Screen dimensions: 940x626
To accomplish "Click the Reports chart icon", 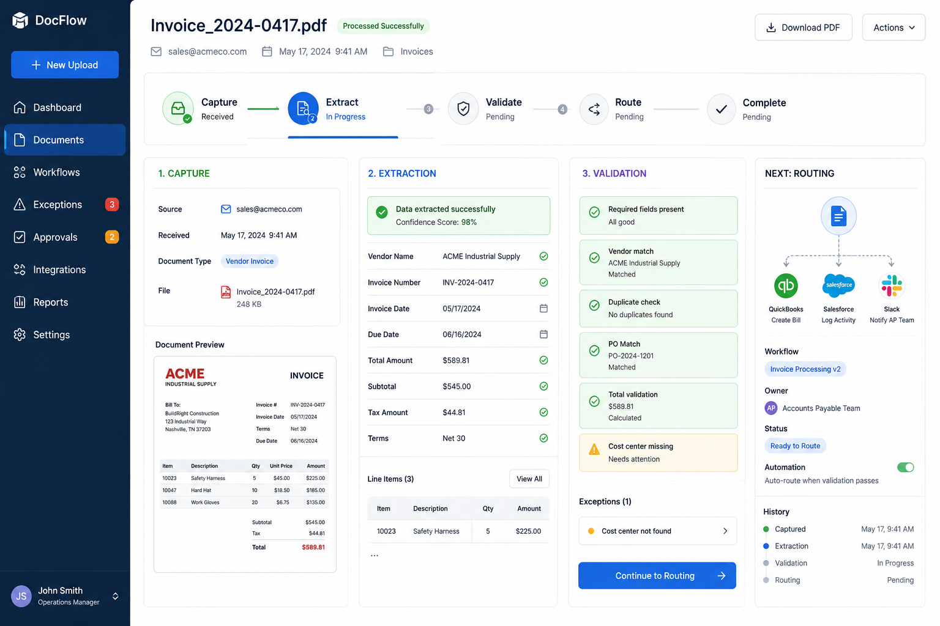I will [20, 302].
